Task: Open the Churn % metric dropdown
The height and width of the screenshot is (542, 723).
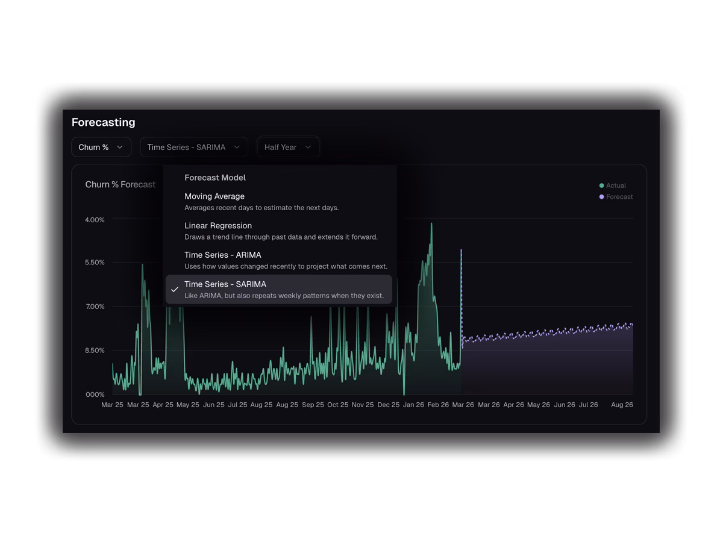Action: pyautogui.click(x=101, y=147)
